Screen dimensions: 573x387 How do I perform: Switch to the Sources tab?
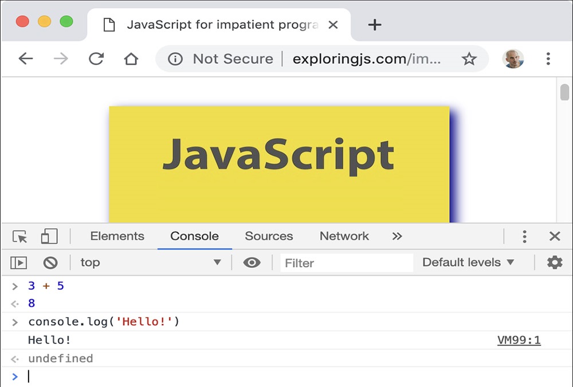click(269, 236)
